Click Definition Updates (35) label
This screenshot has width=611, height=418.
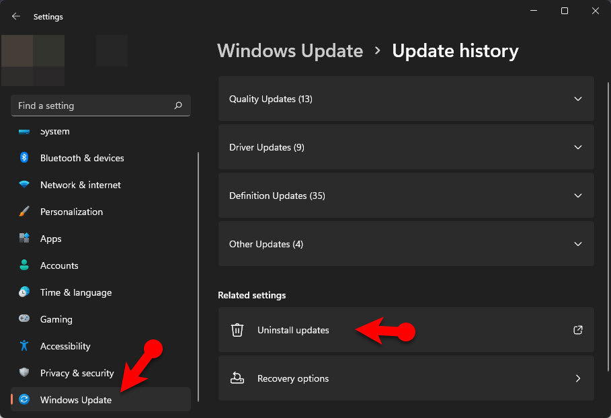(x=277, y=196)
